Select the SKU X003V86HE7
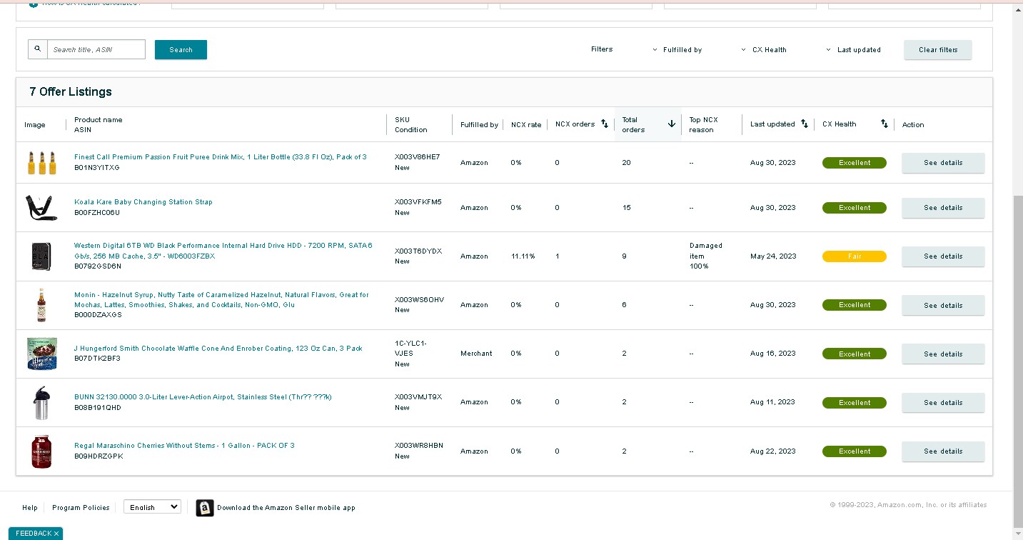This screenshot has height=540, width=1023. tap(418, 157)
